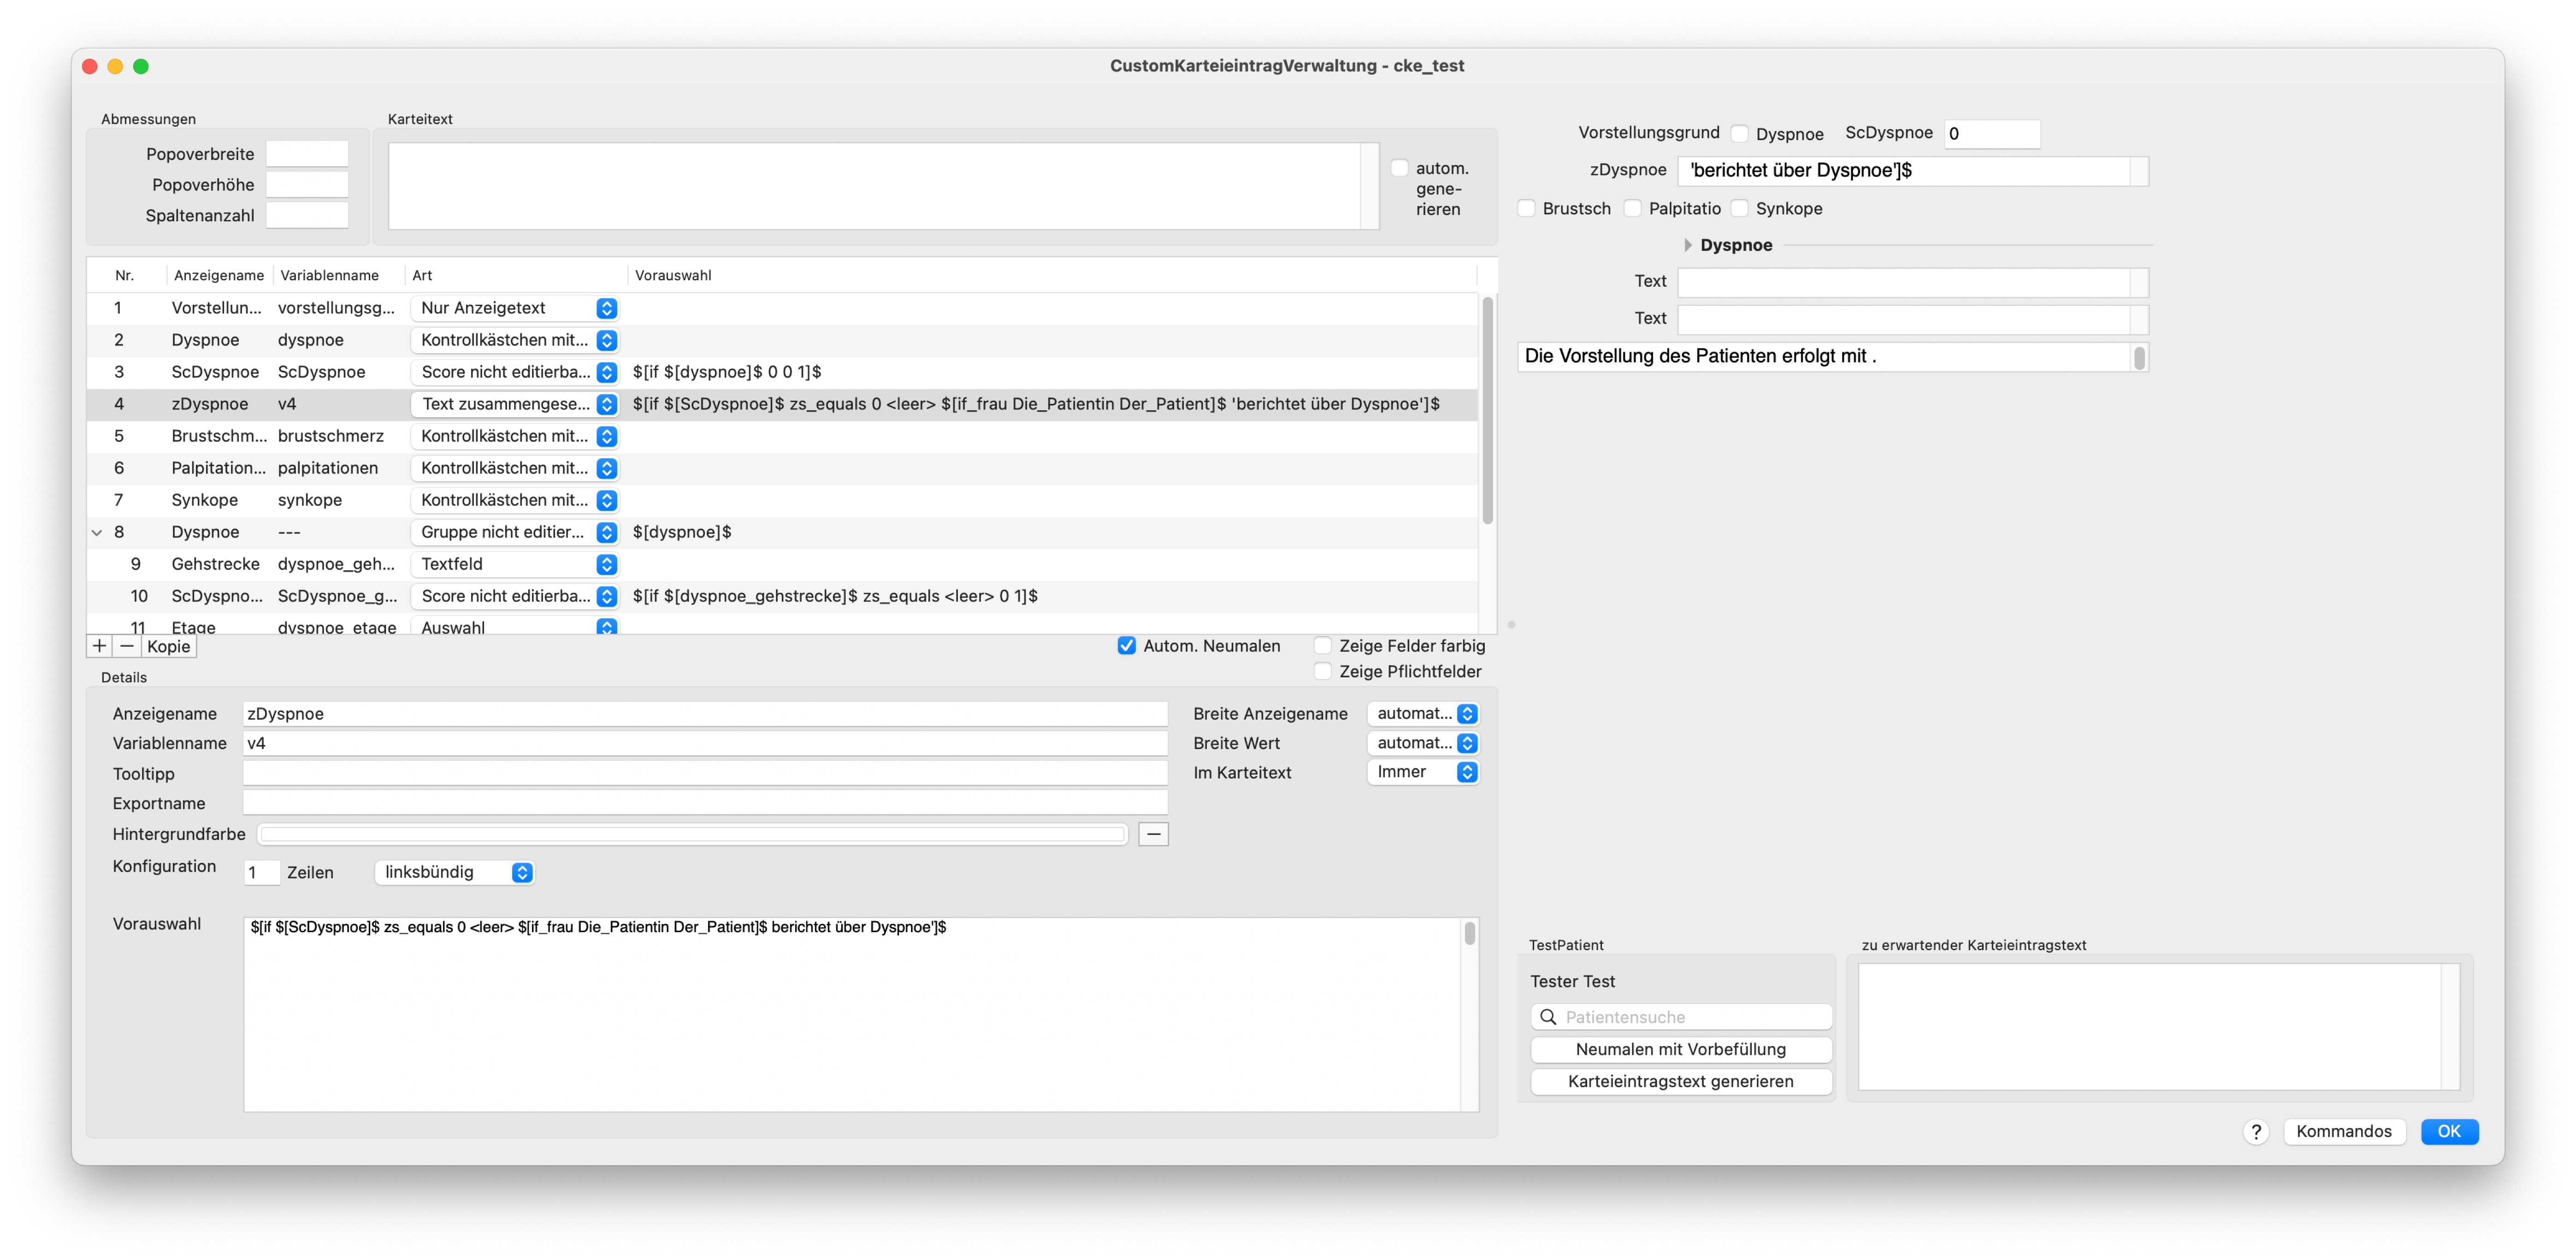Click the Popoverhöhe input field
Viewport: 2576px width, 1260px height.
click(306, 185)
